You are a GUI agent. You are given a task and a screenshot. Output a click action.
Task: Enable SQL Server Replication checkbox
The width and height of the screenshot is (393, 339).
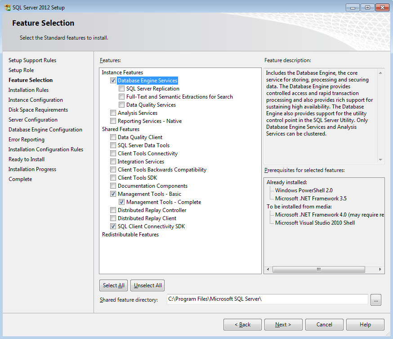pyautogui.click(x=121, y=89)
